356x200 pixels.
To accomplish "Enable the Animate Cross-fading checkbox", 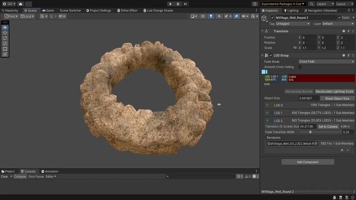I will pos(300,67).
